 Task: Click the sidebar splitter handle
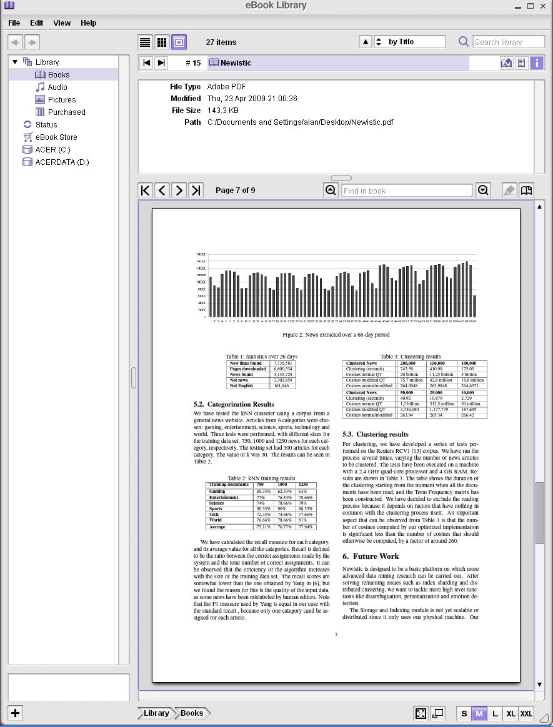point(134,377)
